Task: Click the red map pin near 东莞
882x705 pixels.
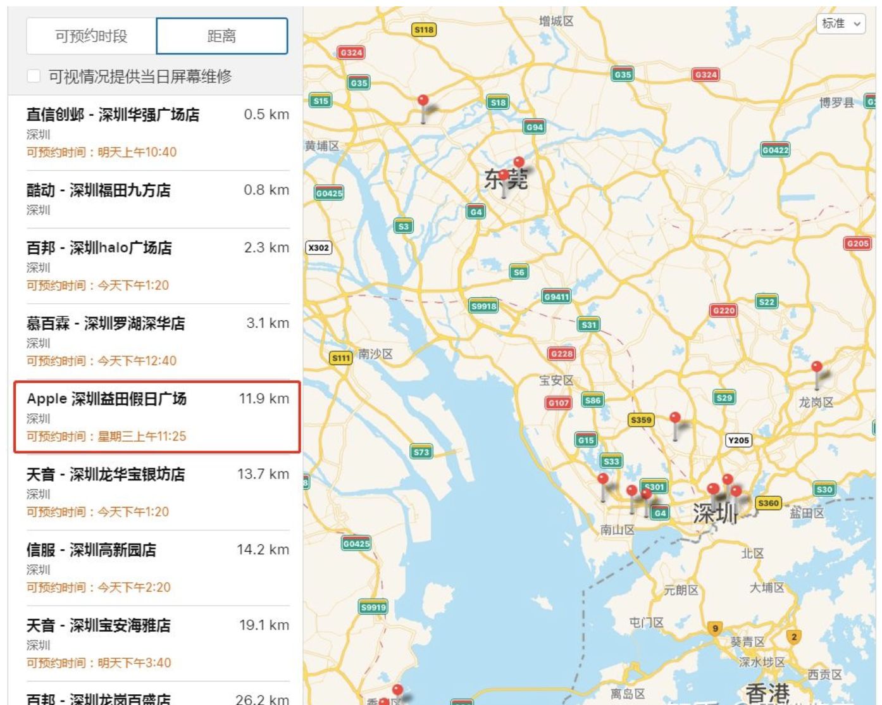Action: pos(519,161)
